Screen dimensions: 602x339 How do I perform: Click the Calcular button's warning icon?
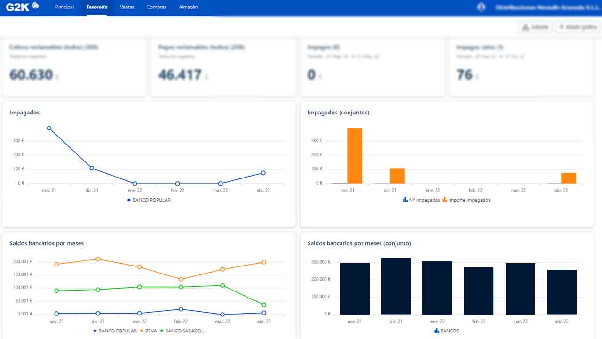pyautogui.click(x=526, y=27)
